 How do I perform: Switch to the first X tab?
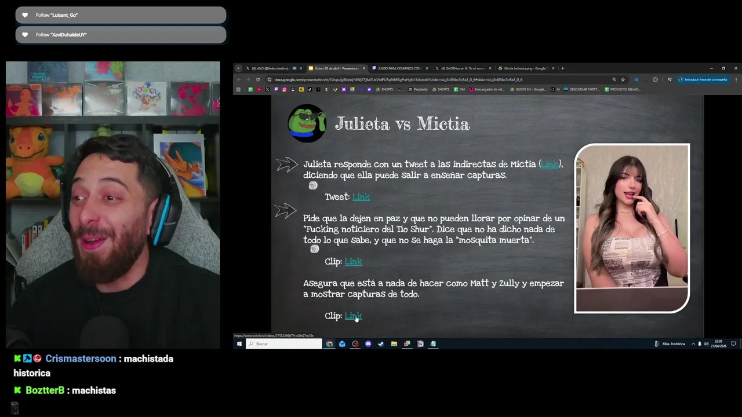(x=274, y=68)
